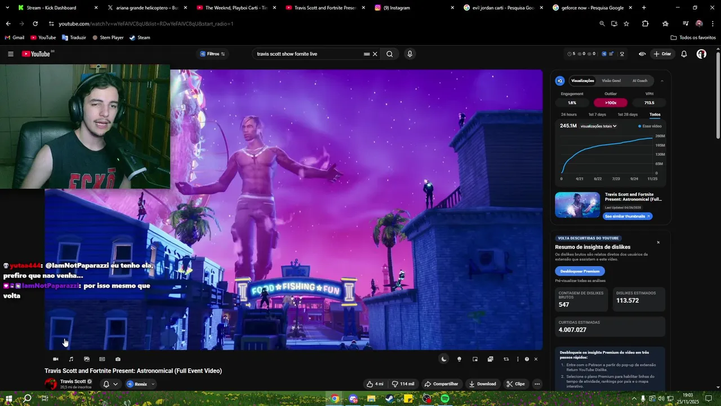Image resolution: width=721 pixels, height=406 pixels.
Task: Open the subscription notification bell dropdown
Action: [x=110, y=384]
